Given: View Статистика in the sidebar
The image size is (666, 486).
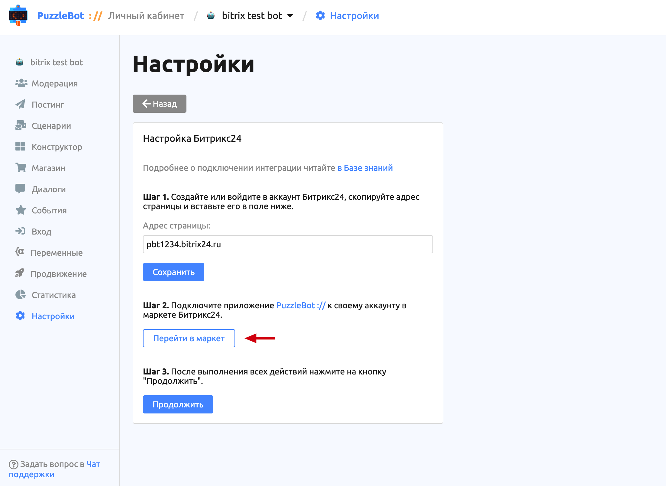Looking at the screenshot, I should 54,295.
